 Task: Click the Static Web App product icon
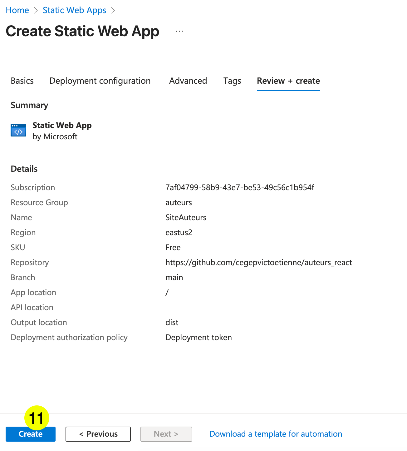point(18,130)
